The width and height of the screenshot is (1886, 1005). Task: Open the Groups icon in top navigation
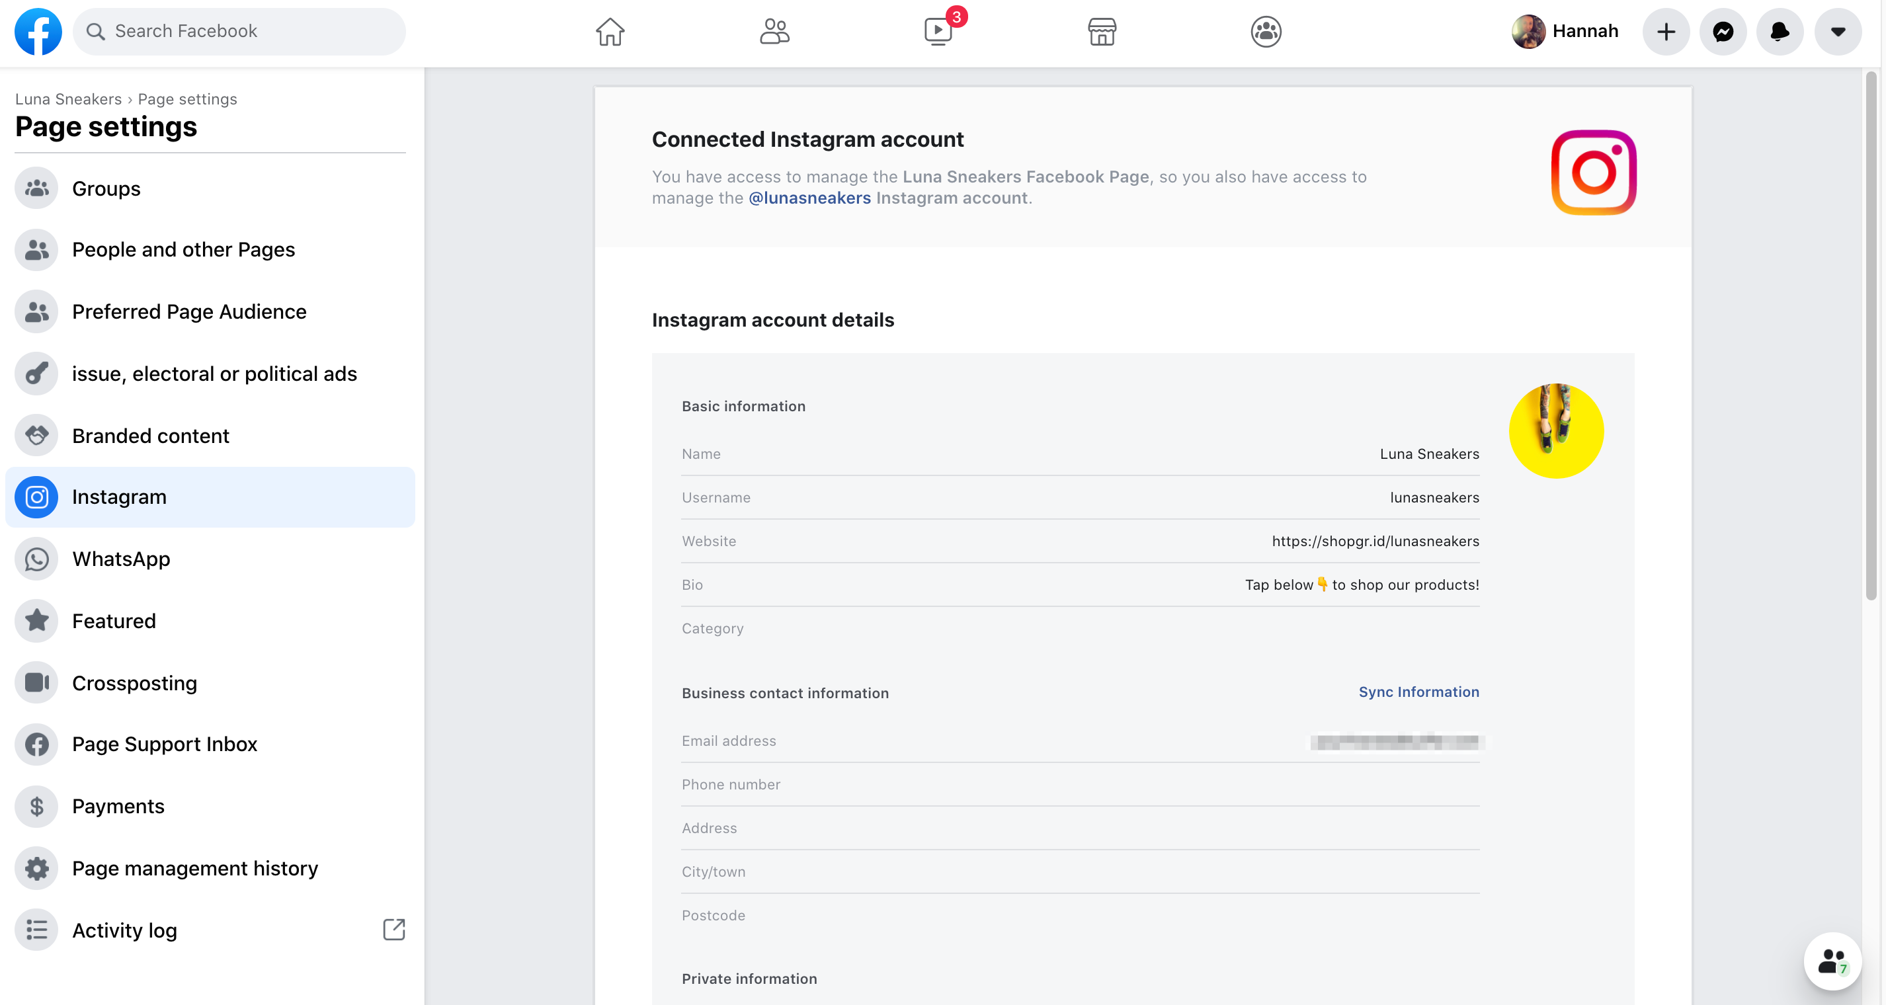(x=1265, y=32)
